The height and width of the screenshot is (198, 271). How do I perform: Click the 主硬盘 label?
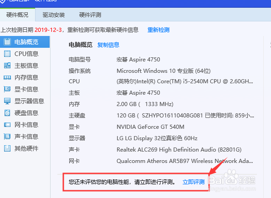tap(77, 116)
